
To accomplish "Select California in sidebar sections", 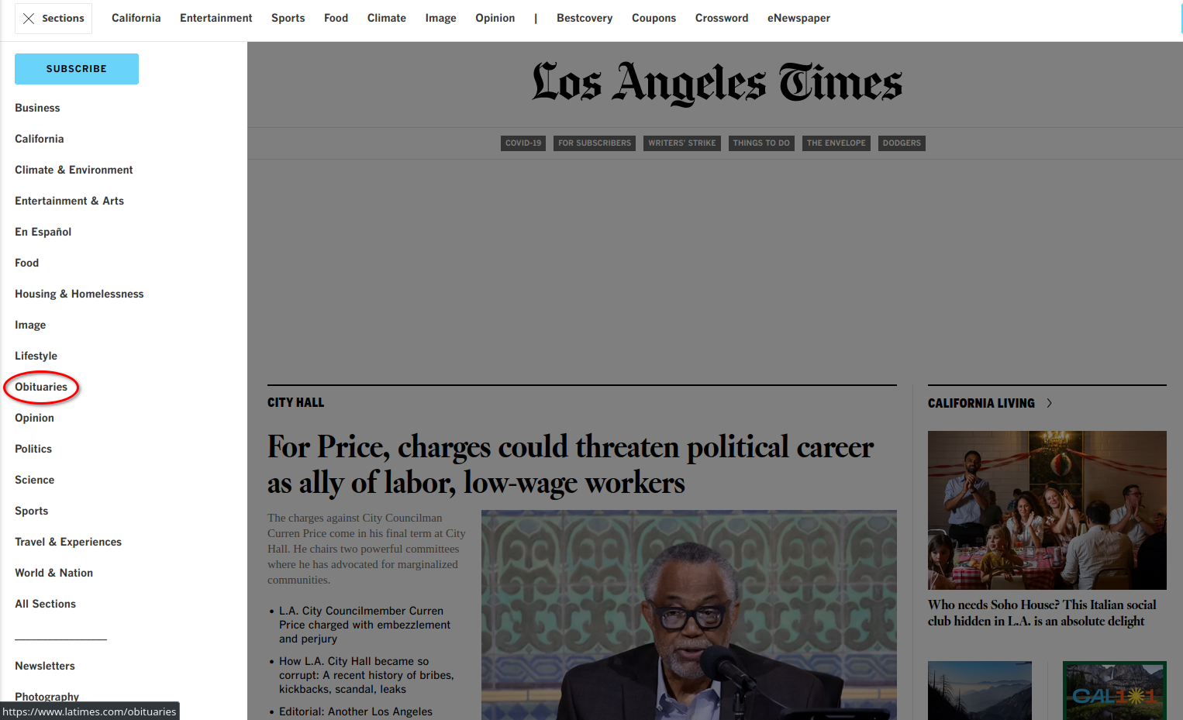I will 40,139.
